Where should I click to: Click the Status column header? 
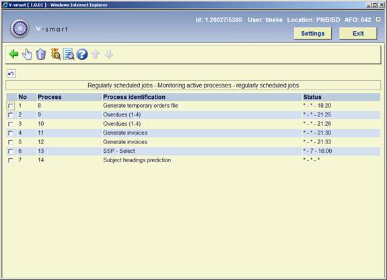point(312,97)
